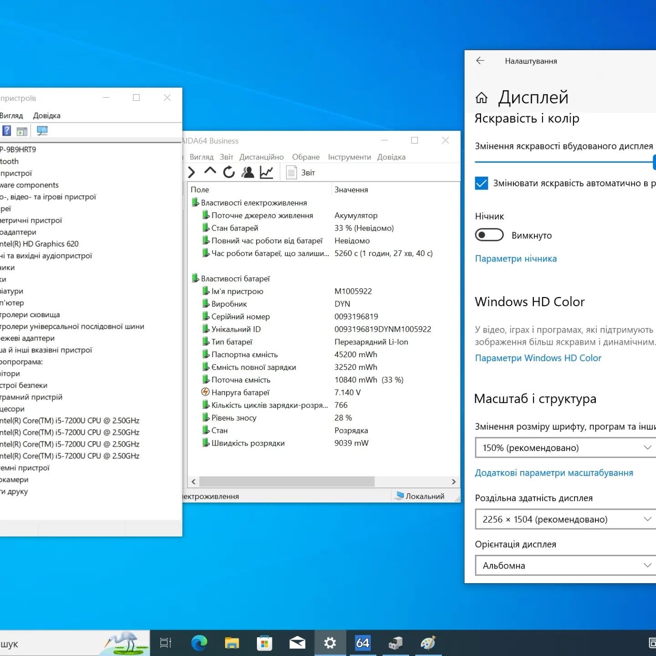The image size is (656, 656).
Task: Click the AIDA64 scrollbar left arrow
Action: click(x=194, y=482)
